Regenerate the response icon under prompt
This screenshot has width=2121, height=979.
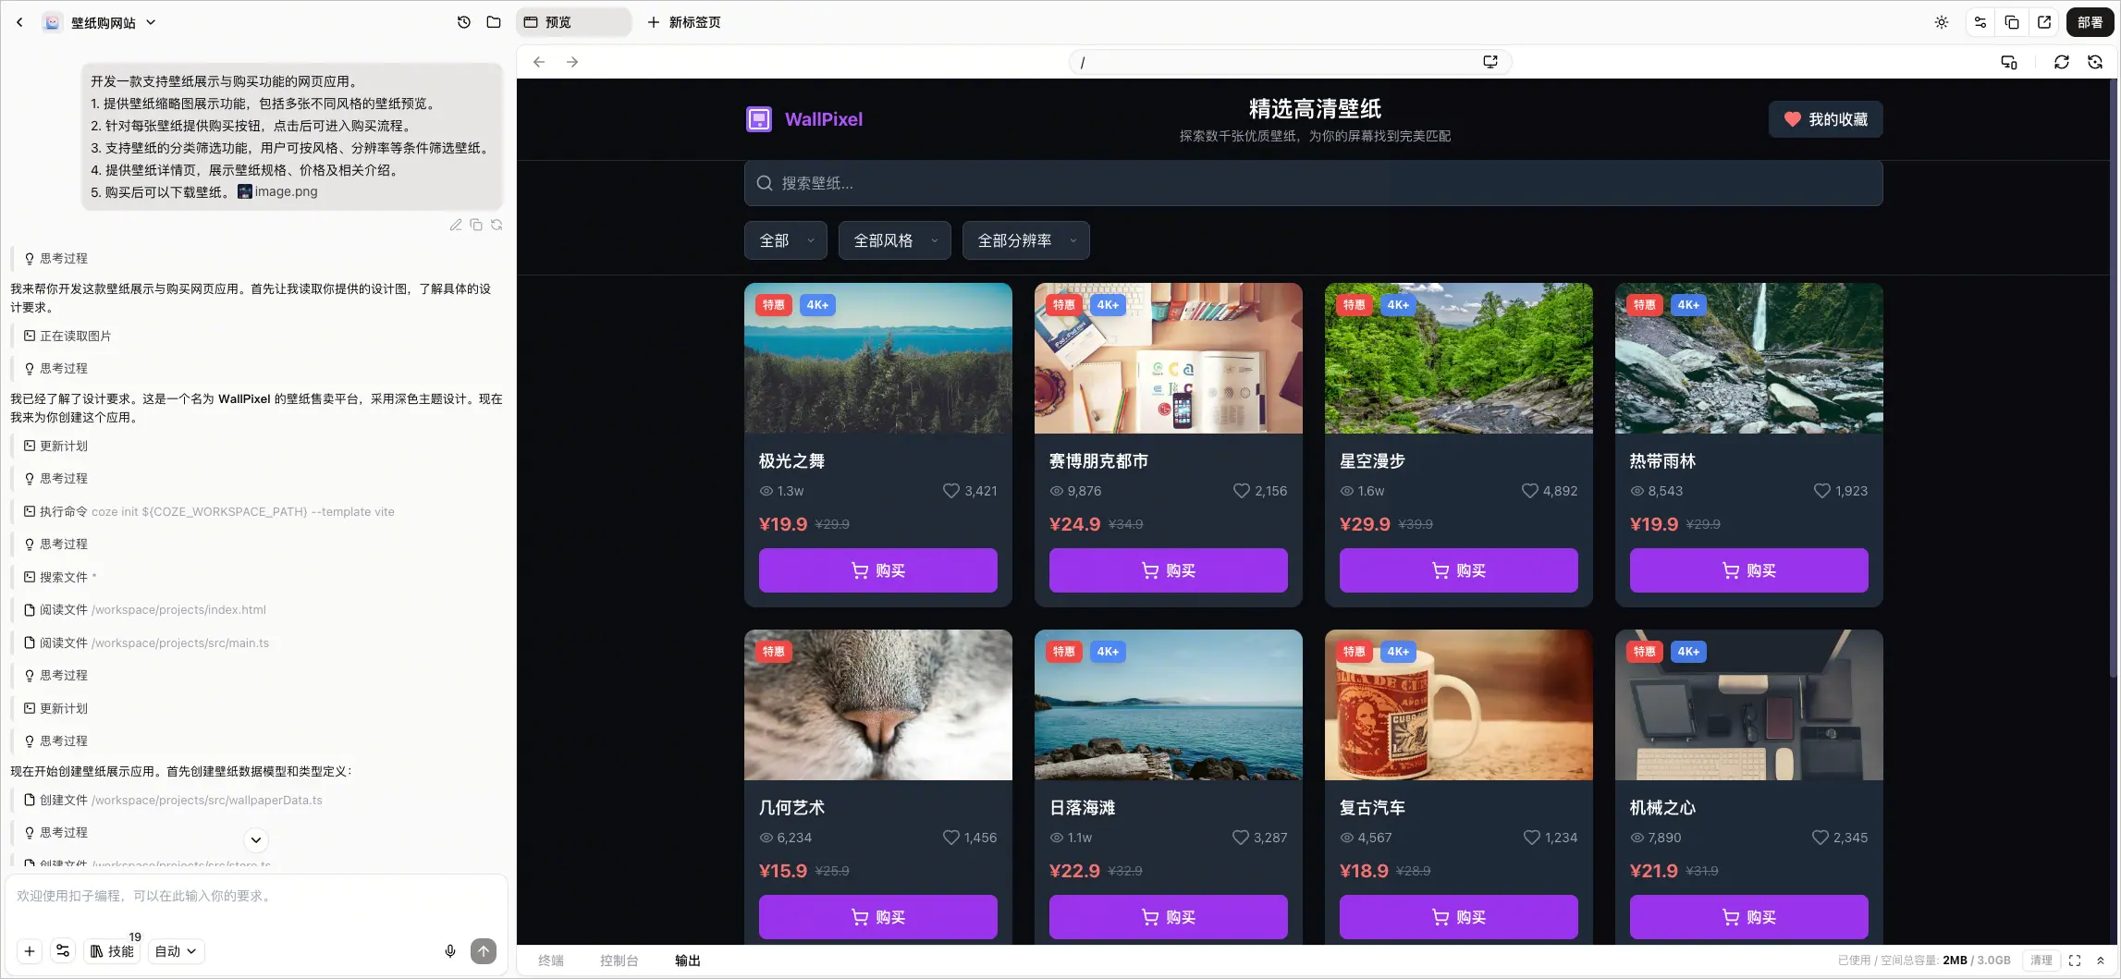click(497, 225)
